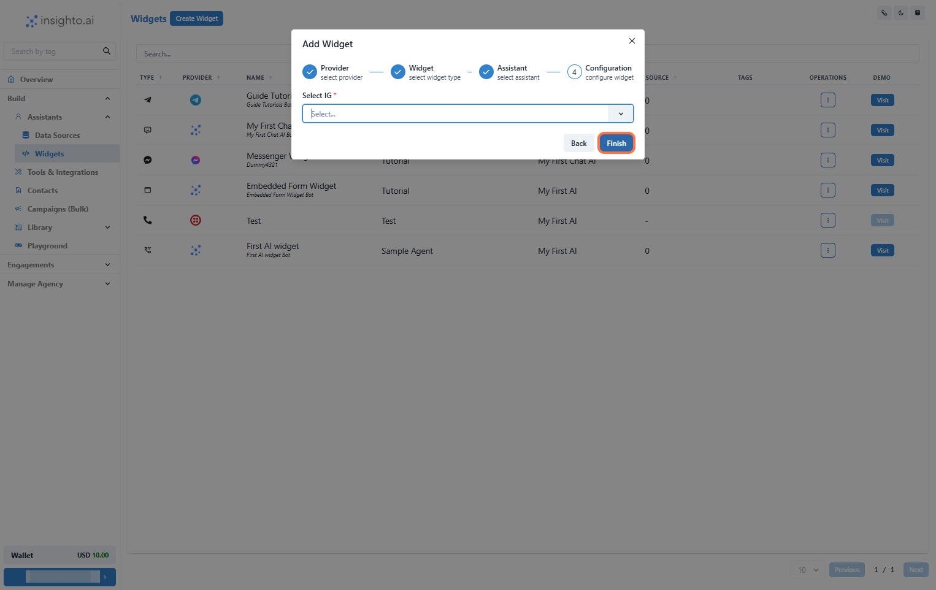
Task: Go to Tools & Integrations
Action: coord(62,172)
